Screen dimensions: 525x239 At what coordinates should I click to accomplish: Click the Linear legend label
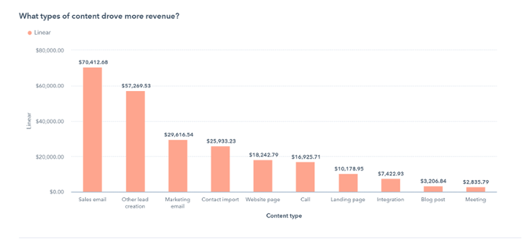click(42, 33)
